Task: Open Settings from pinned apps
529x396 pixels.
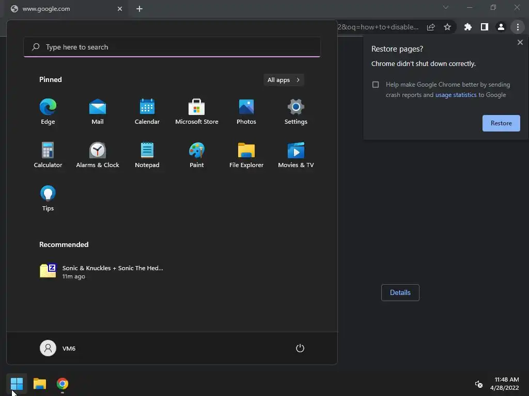Action: click(x=296, y=111)
